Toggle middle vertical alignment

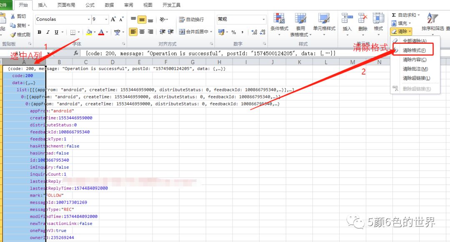tap(142, 20)
